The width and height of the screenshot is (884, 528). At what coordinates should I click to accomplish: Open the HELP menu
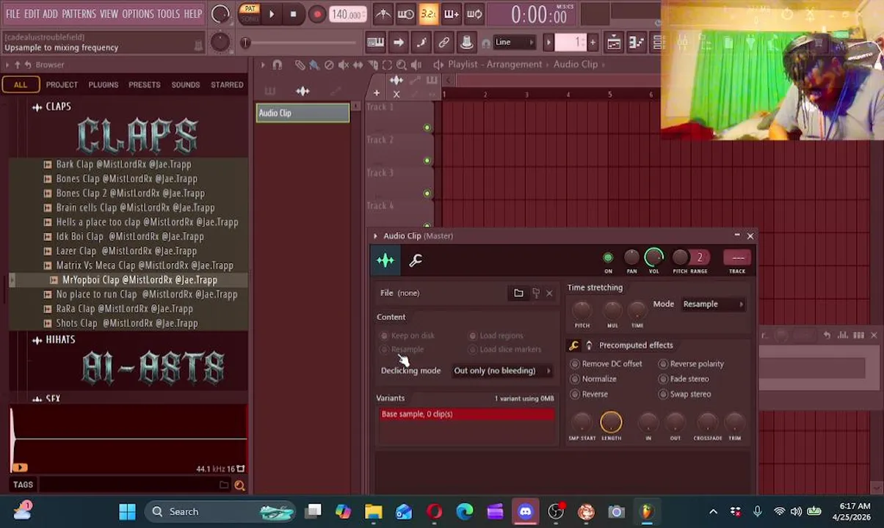pos(192,14)
